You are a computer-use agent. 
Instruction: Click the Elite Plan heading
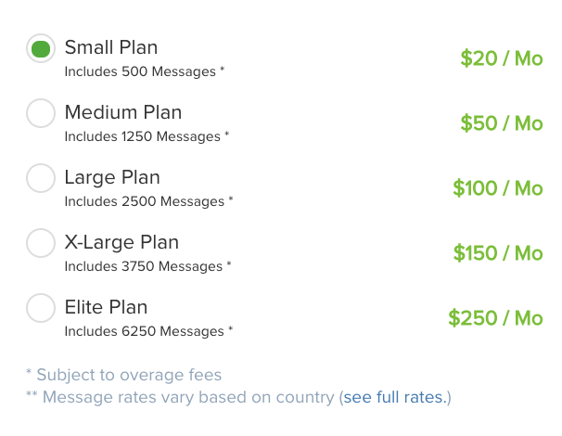(x=106, y=307)
